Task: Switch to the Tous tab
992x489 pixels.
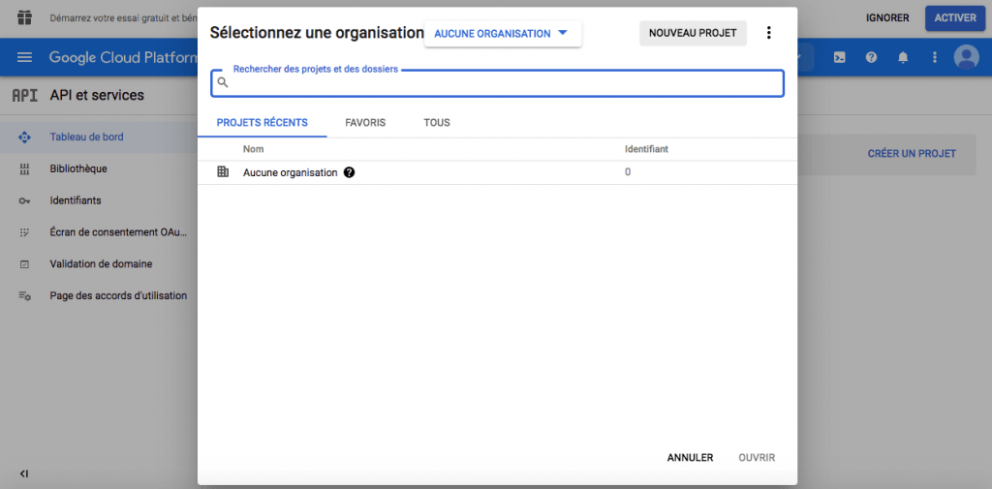Action: click(436, 123)
